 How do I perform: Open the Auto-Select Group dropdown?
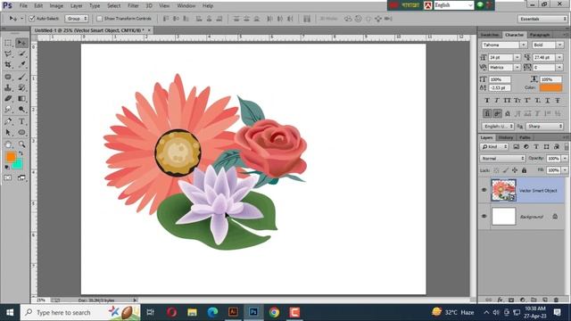point(77,19)
